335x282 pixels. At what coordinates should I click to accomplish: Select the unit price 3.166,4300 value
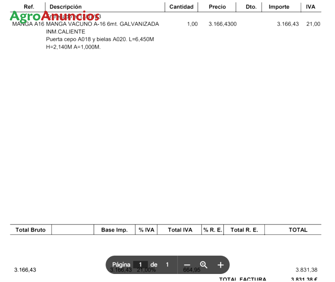pyautogui.click(x=222, y=24)
